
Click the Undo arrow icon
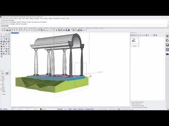[22, 30]
